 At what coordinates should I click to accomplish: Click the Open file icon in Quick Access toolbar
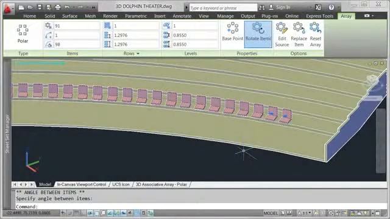click(30, 7)
